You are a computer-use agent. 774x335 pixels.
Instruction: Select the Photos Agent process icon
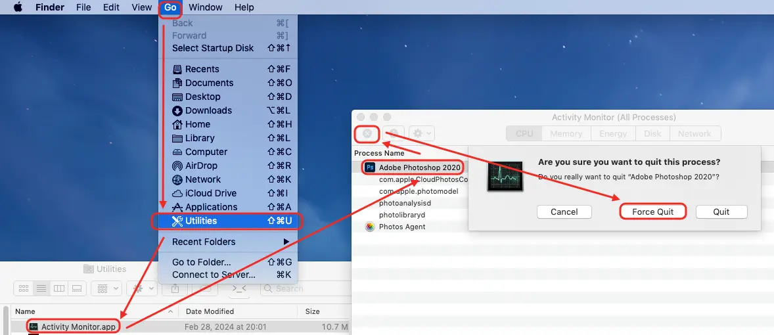(x=370, y=227)
